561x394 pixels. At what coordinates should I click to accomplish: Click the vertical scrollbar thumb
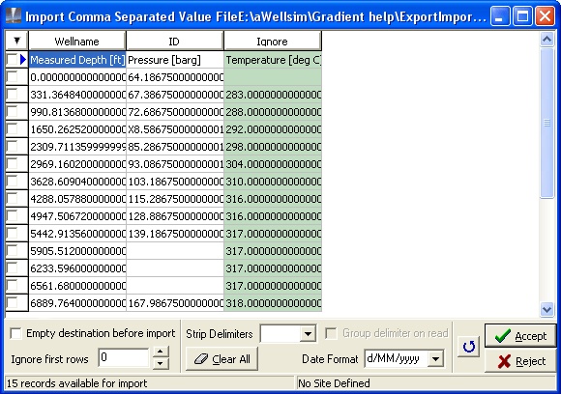click(547, 123)
